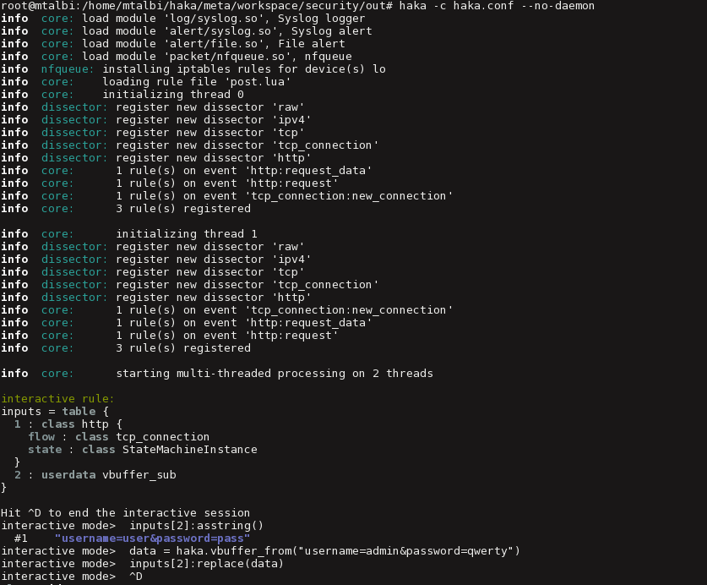Screen dimensions: 707x585
Task: Click the haka.vbuffer_from assignment line
Action: 324,551
